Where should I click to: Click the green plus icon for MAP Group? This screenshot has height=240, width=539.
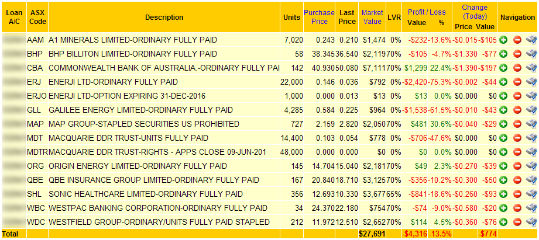pos(504,124)
